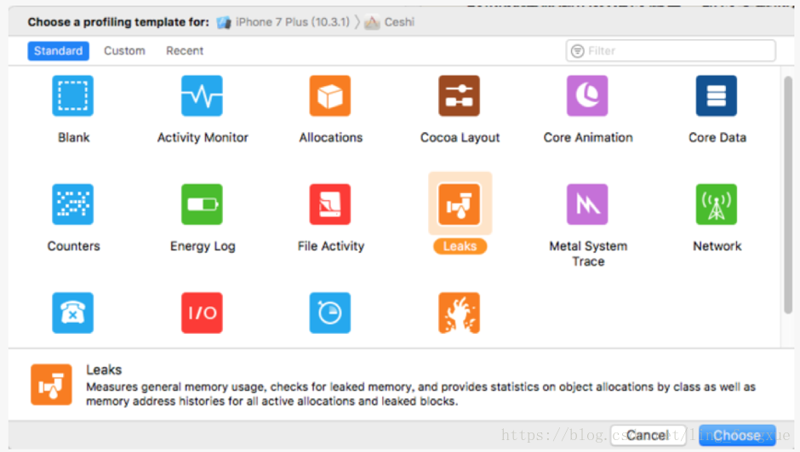Click the Core Animation label text
800x452 pixels.
[588, 138]
